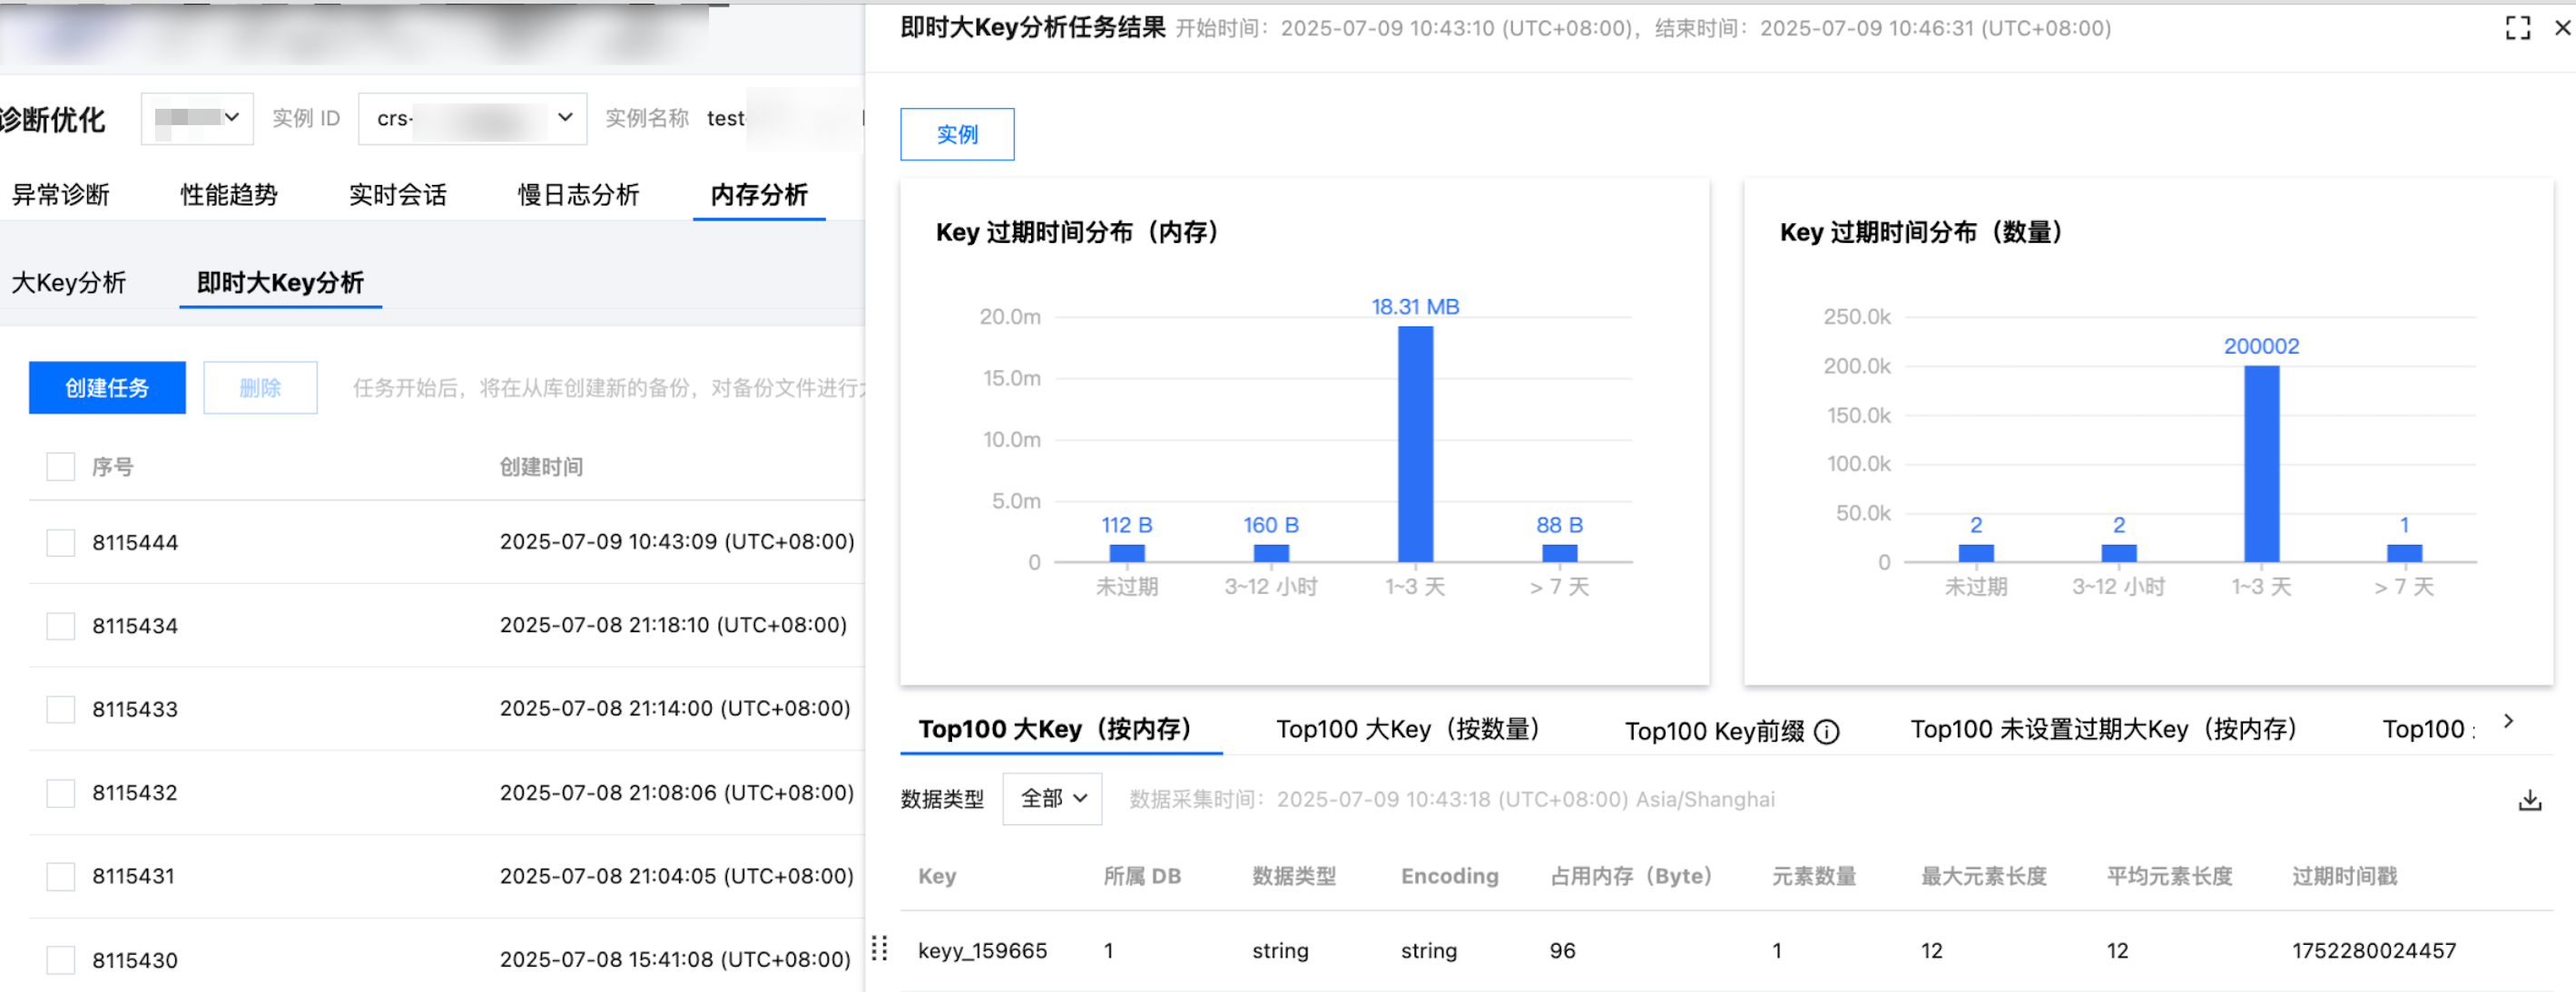Open the 实例 ID crs- dropdown
This screenshot has width=2576, height=992.
tap(472, 119)
